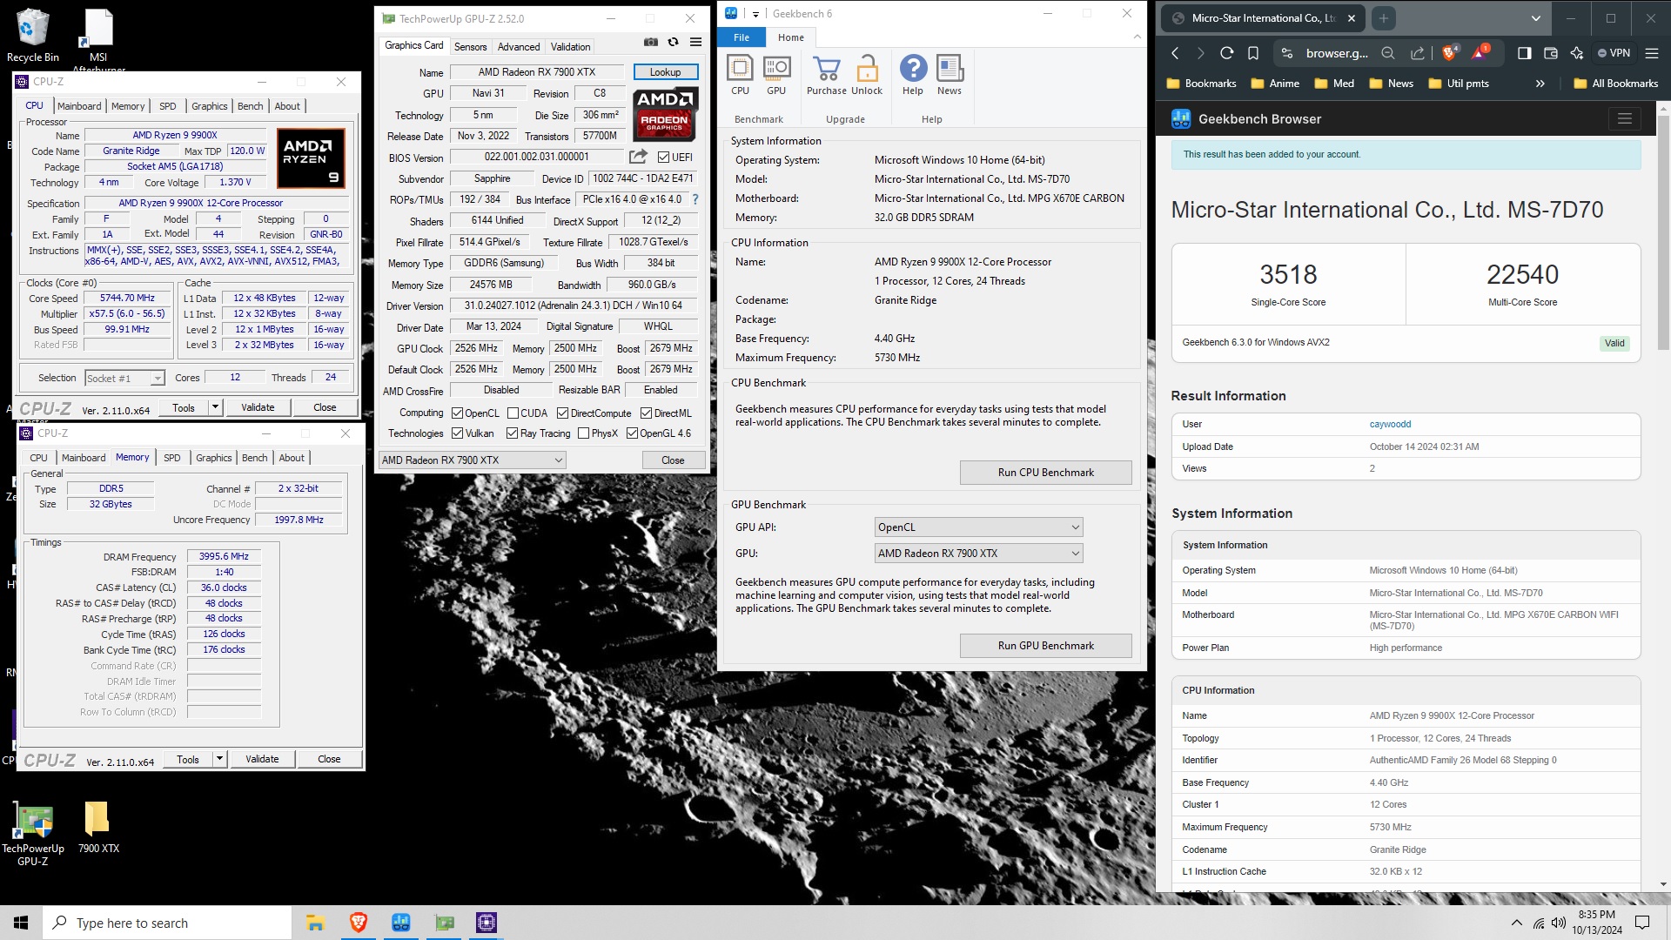Image resolution: width=1671 pixels, height=940 pixels.
Task: Open the Recycle Bin desktop icon
Action: tap(33, 35)
